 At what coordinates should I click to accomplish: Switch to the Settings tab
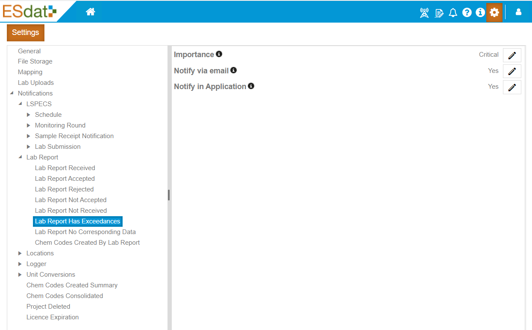point(25,32)
